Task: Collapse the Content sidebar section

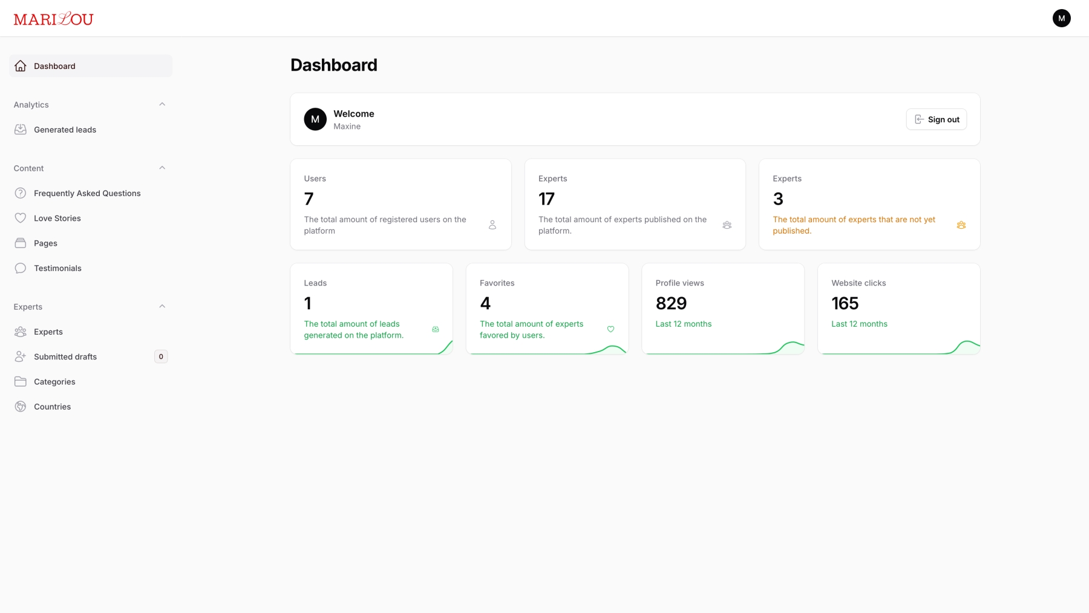Action: [162, 168]
